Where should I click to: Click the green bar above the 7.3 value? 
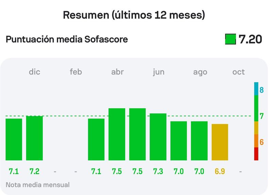(x=158, y=137)
